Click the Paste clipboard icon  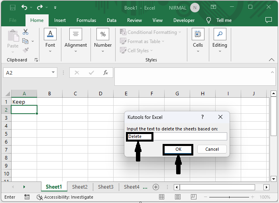[x=13, y=35]
